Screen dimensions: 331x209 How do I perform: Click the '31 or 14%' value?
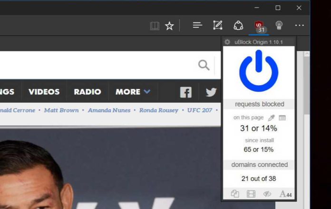[x=259, y=128]
